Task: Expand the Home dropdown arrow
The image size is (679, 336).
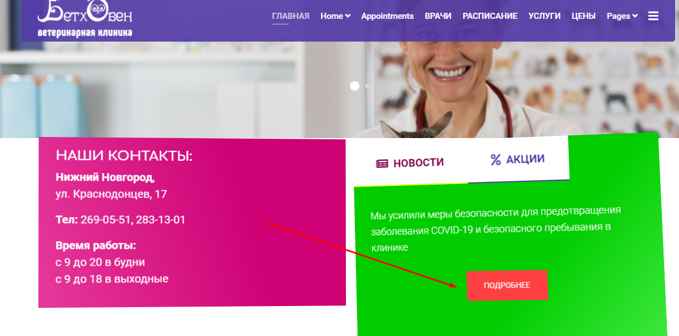Action: click(348, 16)
